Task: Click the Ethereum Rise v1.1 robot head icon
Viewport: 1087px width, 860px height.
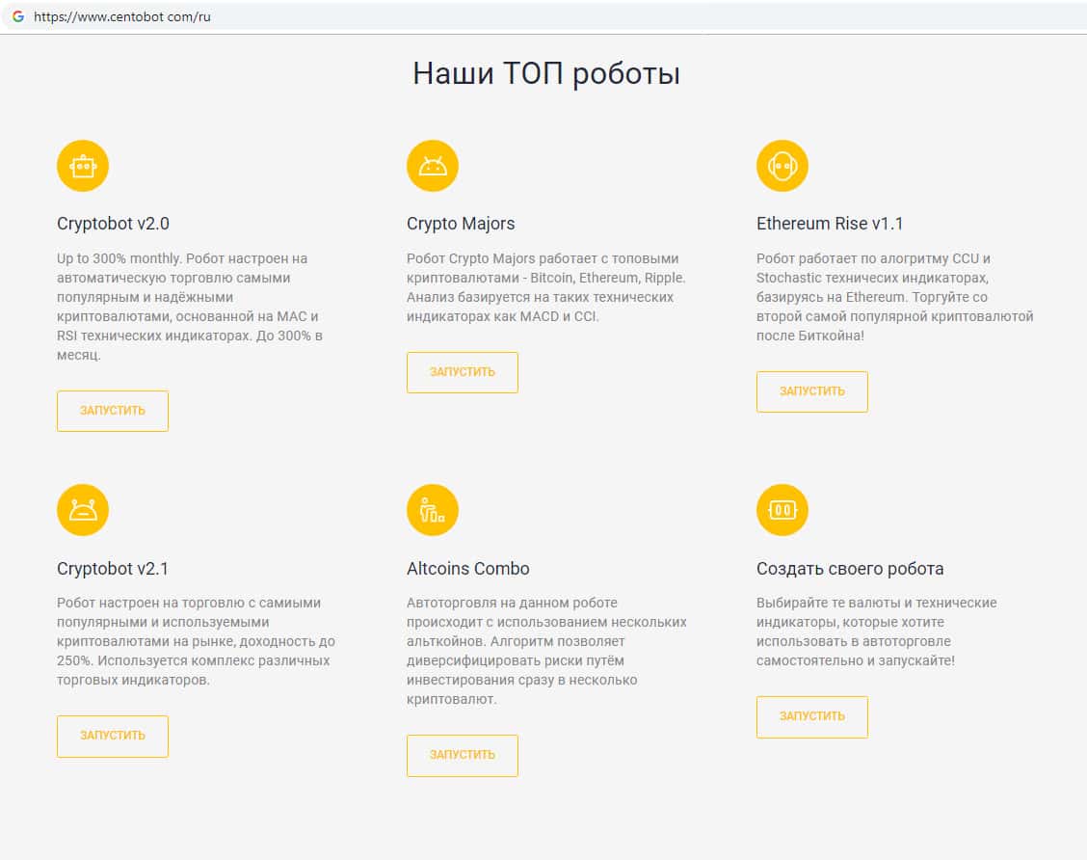Action: point(782,166)
